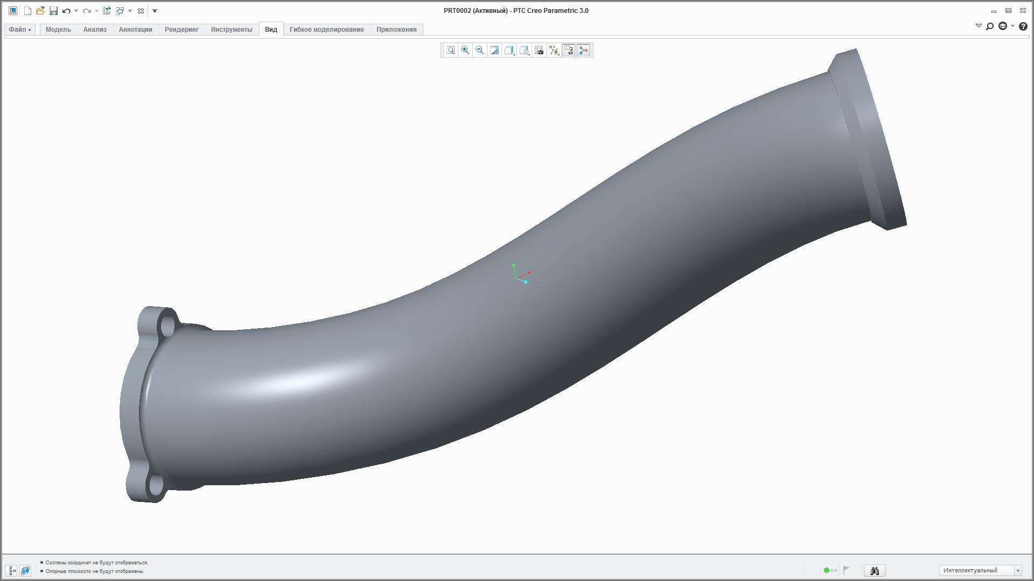Open the View Manager camera icon
Viewport: 1034px width, 581px height.
point(539,51)
